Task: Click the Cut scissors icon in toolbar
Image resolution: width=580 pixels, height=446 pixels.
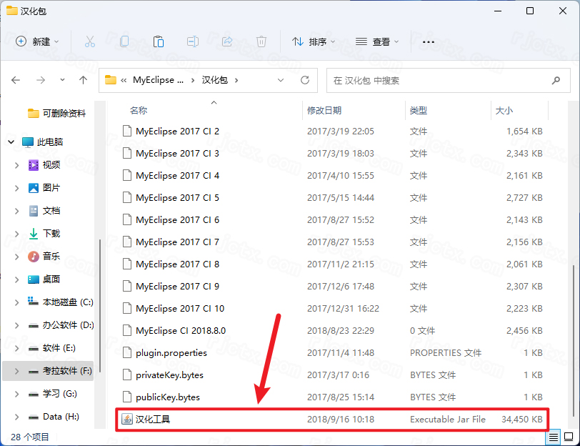Action: pyautogui.click(x=90, y=41)
